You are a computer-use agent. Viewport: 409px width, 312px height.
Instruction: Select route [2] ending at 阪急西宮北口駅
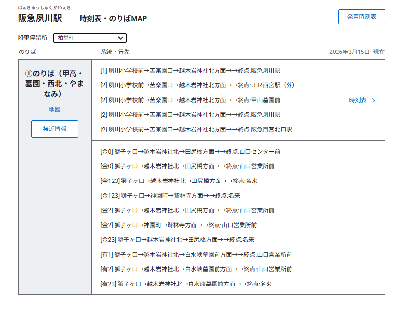[196, 130]
